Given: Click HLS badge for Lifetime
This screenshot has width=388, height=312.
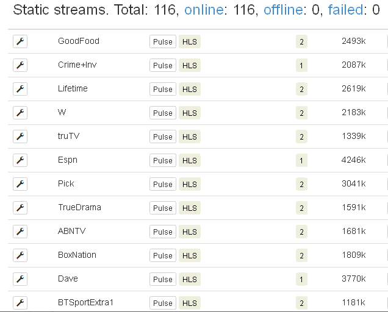Looking at the screenshot, I should 190,89.
